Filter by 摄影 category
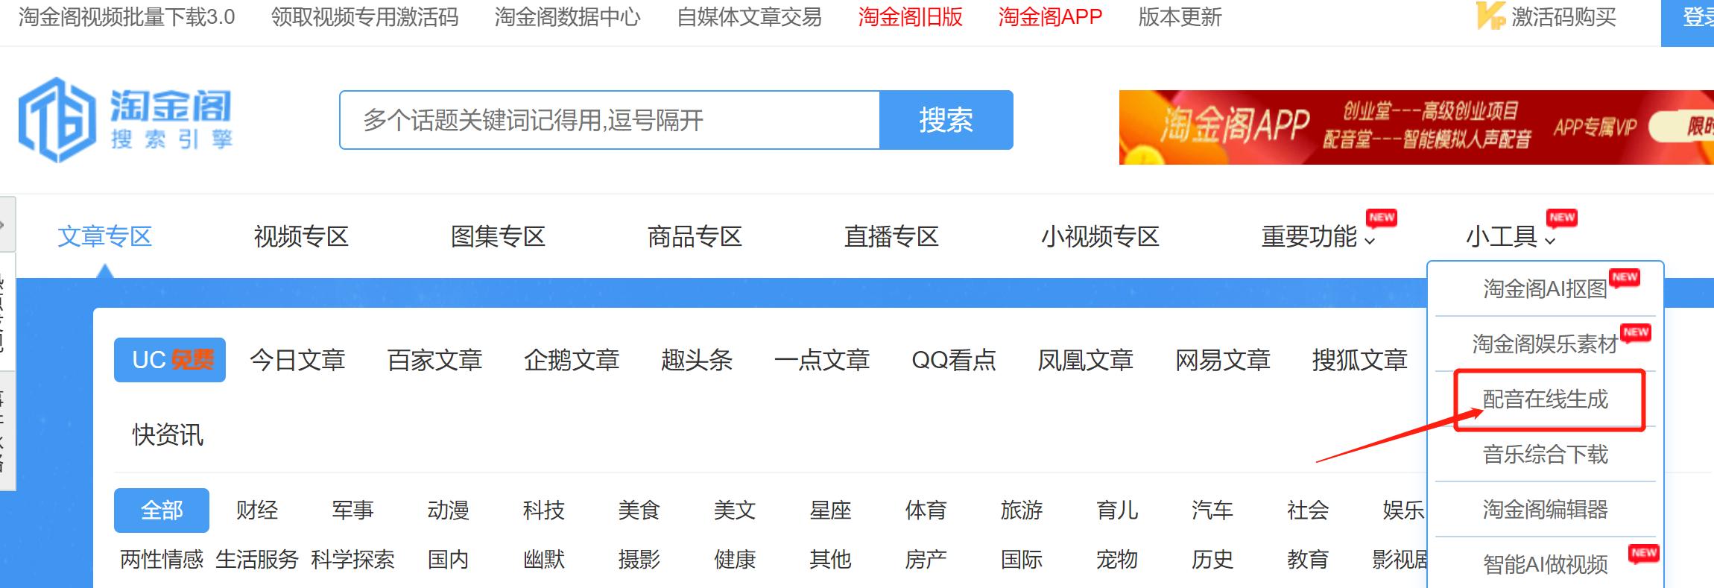1714x588 pixels. (639, 560)
